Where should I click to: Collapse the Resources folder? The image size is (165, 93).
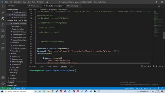[x=15, y=43]
